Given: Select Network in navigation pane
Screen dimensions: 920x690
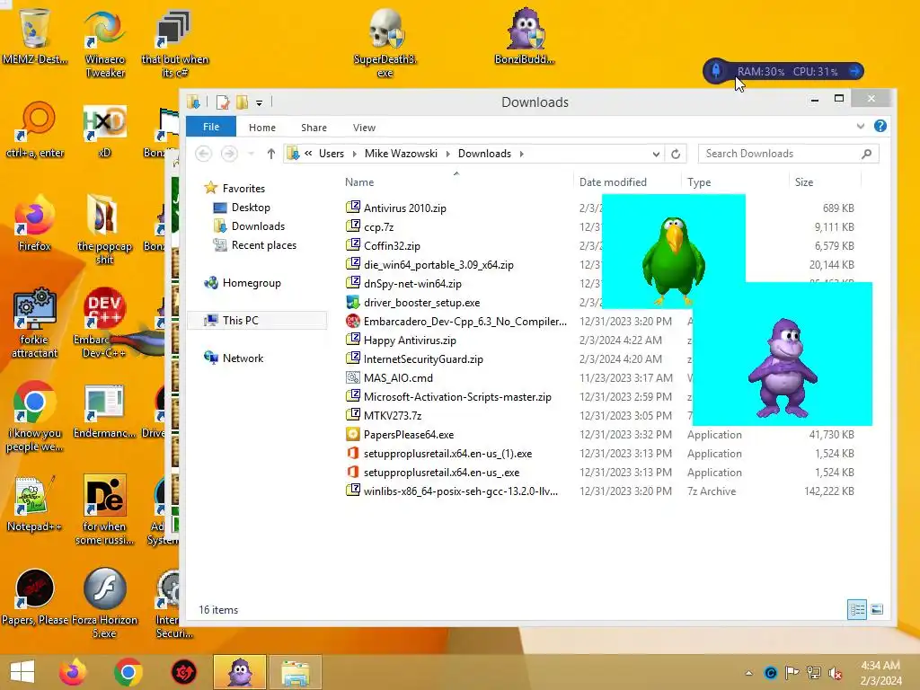Looking at the screenshot, I should 243,358.
